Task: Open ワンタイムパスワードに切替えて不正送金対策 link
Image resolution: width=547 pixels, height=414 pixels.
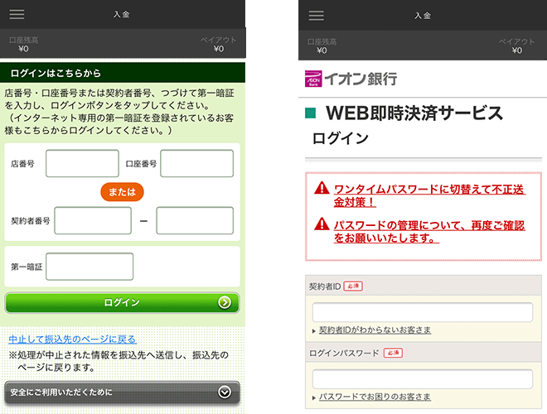Action: coord(429,195)
